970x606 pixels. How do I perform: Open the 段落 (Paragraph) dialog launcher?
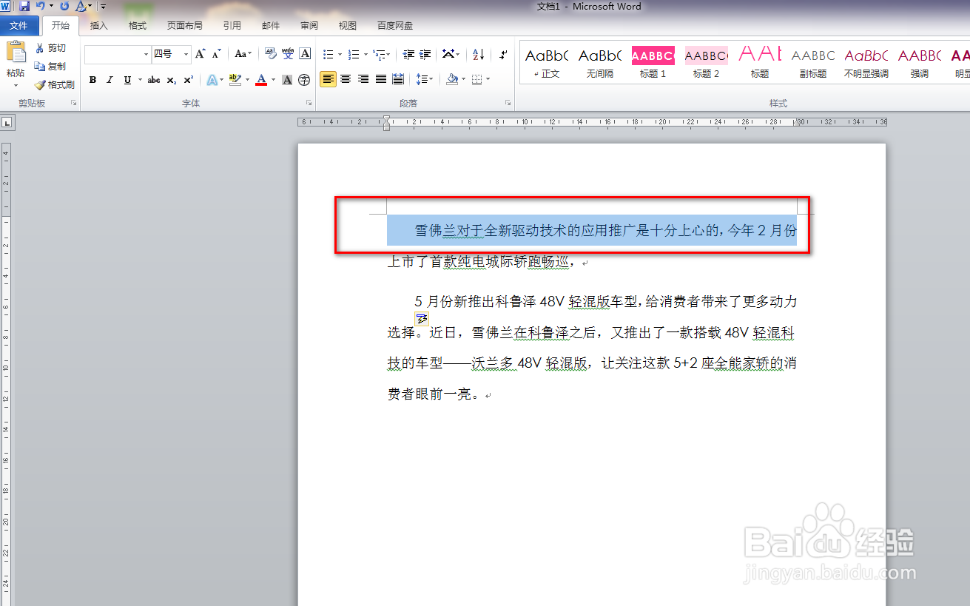tap(508, 104)
